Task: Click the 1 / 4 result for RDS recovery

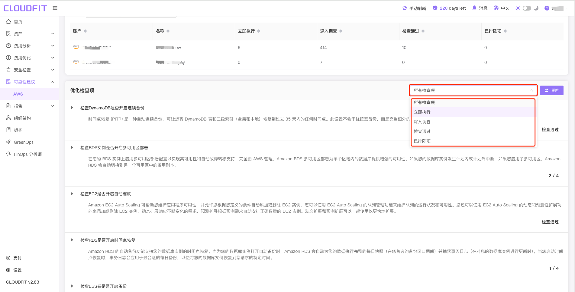Action: (554, 268)
